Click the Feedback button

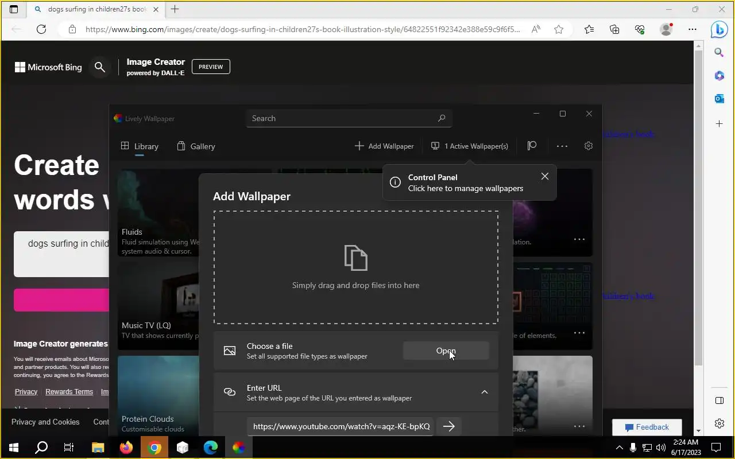647,427
